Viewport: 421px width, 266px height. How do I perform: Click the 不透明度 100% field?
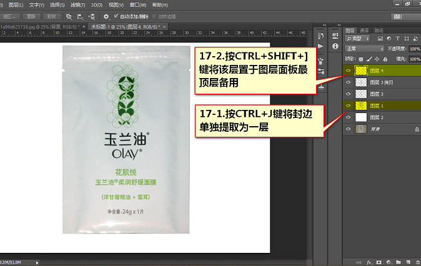(415, 49)
